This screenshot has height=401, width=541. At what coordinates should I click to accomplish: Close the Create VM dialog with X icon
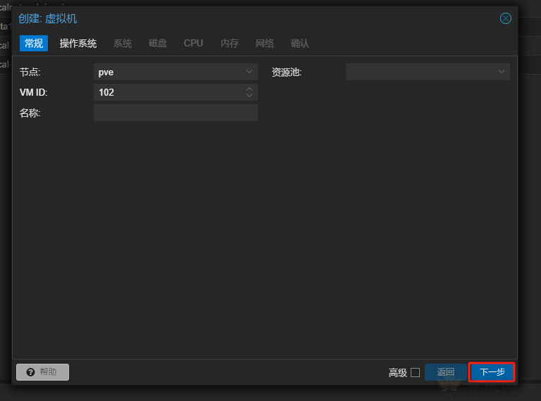[506, 18]
